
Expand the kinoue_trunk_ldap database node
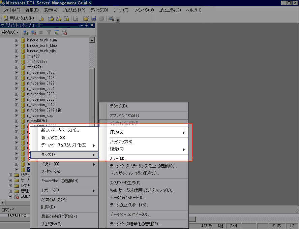click(17, 45)
